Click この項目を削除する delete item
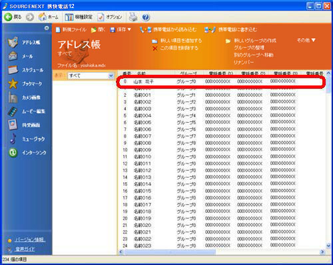Image resolution: width=333 pixels, height=265 pixels. click(175, 48)
